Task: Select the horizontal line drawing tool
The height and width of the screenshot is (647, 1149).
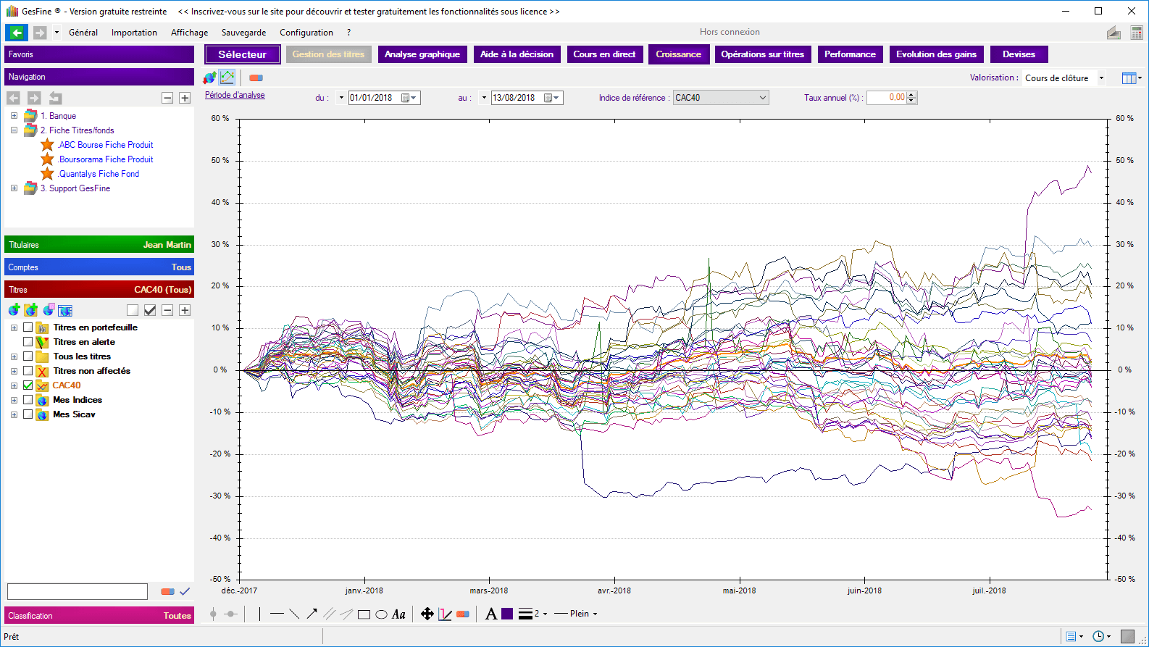Action: 277,614
